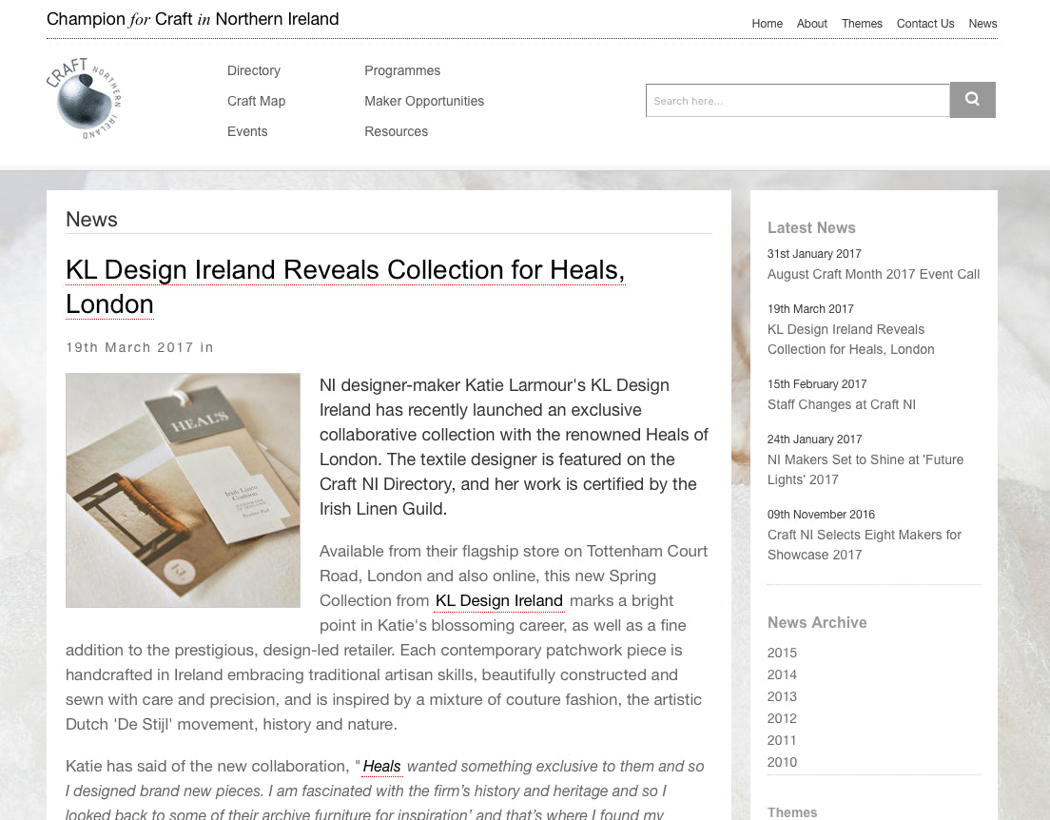
Task: View the 2012 news archive
Action: [x=782, y=718]
